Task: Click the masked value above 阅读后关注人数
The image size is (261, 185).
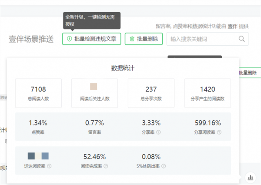Action: point(94,87)
